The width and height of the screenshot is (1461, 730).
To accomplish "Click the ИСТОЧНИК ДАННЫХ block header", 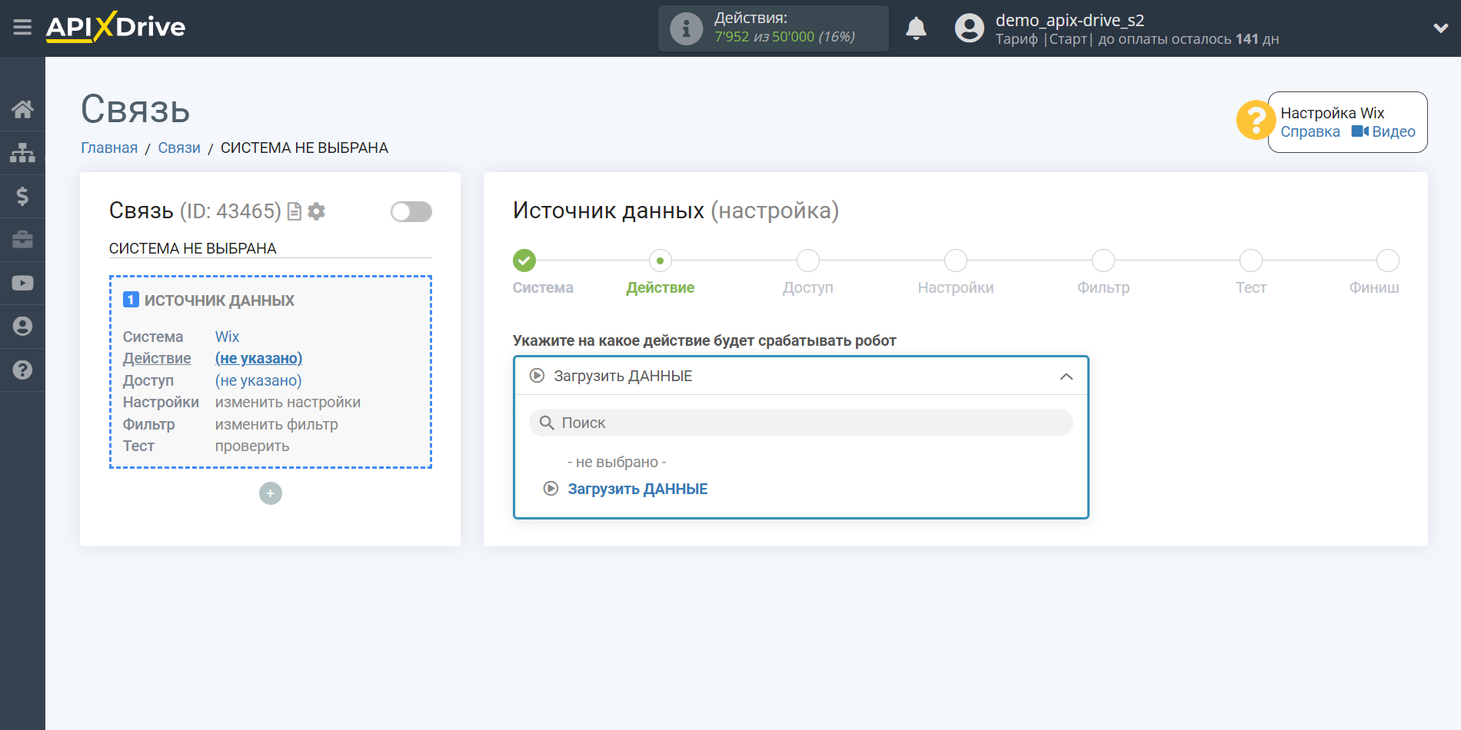I will click(x=219, y=300).
